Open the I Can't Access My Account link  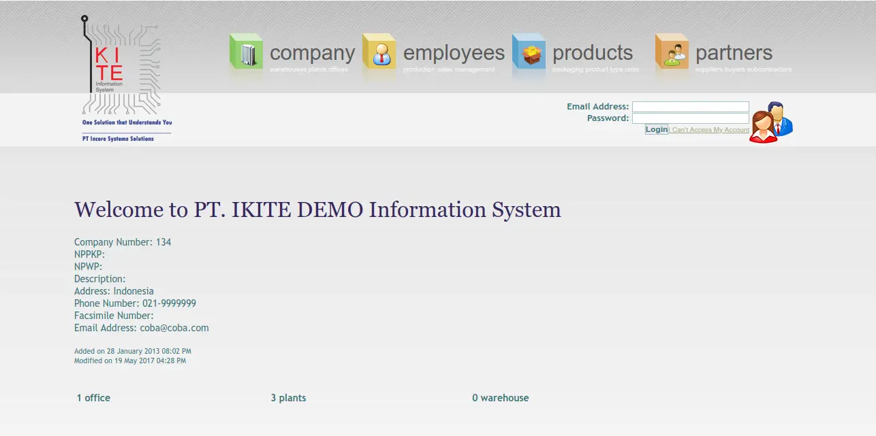pyautogui.click(x=709, y=130)
